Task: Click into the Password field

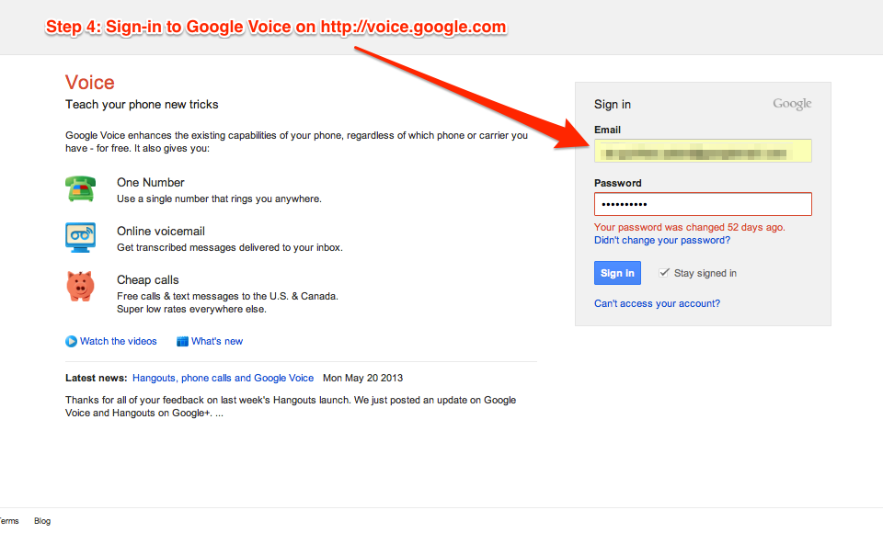Action: (x=703, y=204)
